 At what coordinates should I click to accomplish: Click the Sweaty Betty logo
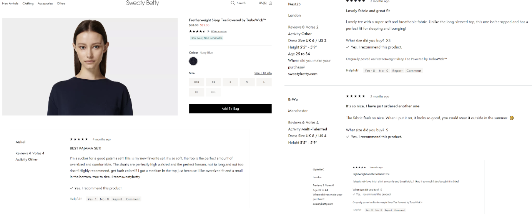[142, 3]
